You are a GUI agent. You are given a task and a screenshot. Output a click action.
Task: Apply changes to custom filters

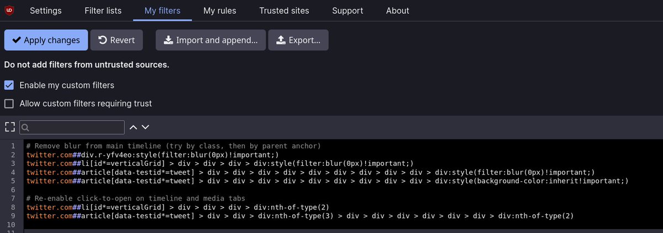coord(46,40)
